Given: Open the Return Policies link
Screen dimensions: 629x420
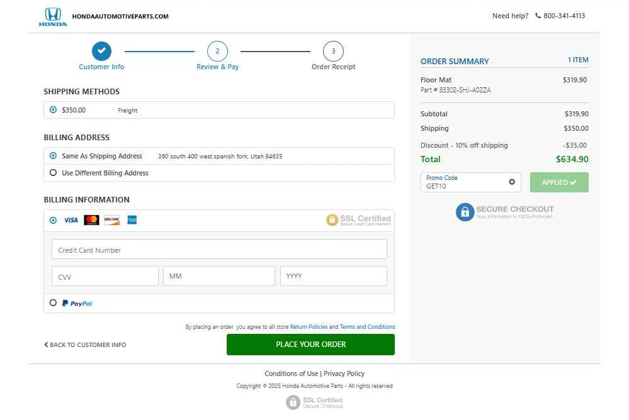Looking at the screenshot, I should [309, 327].
